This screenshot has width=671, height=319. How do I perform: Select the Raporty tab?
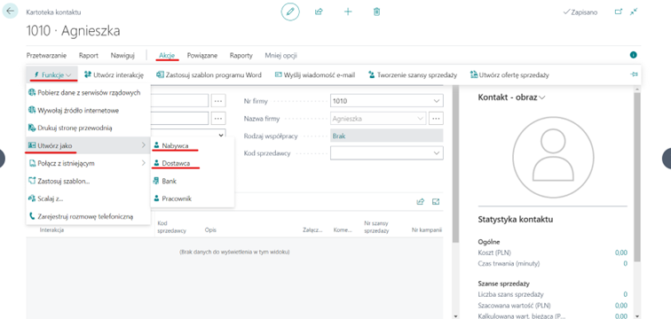(241, 56)
